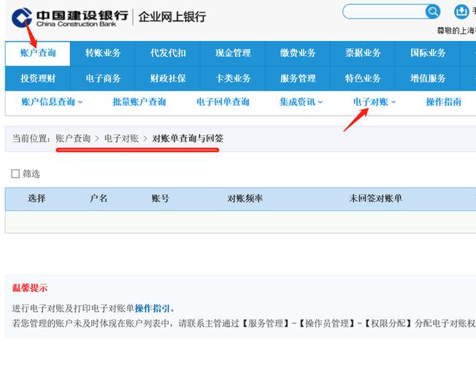This screenshot has width=476, height=365.
Task: Toggle the 筛选 checkbox
Action: [x=15, y=174]
